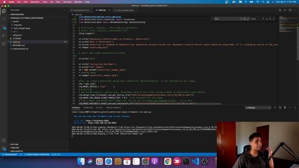The height and width of the screenshot is (168, 299).
Task: Open the Explorer view in activity bar
Action: 4,11
